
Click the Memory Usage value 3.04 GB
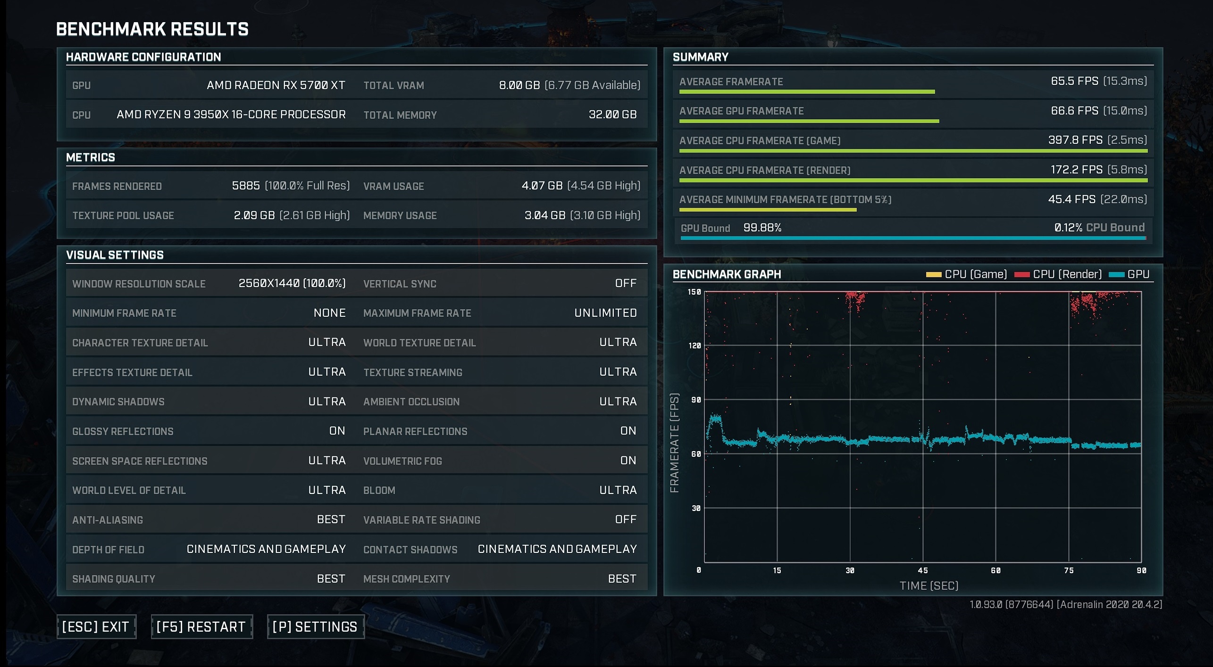click(x=545, y=215)
